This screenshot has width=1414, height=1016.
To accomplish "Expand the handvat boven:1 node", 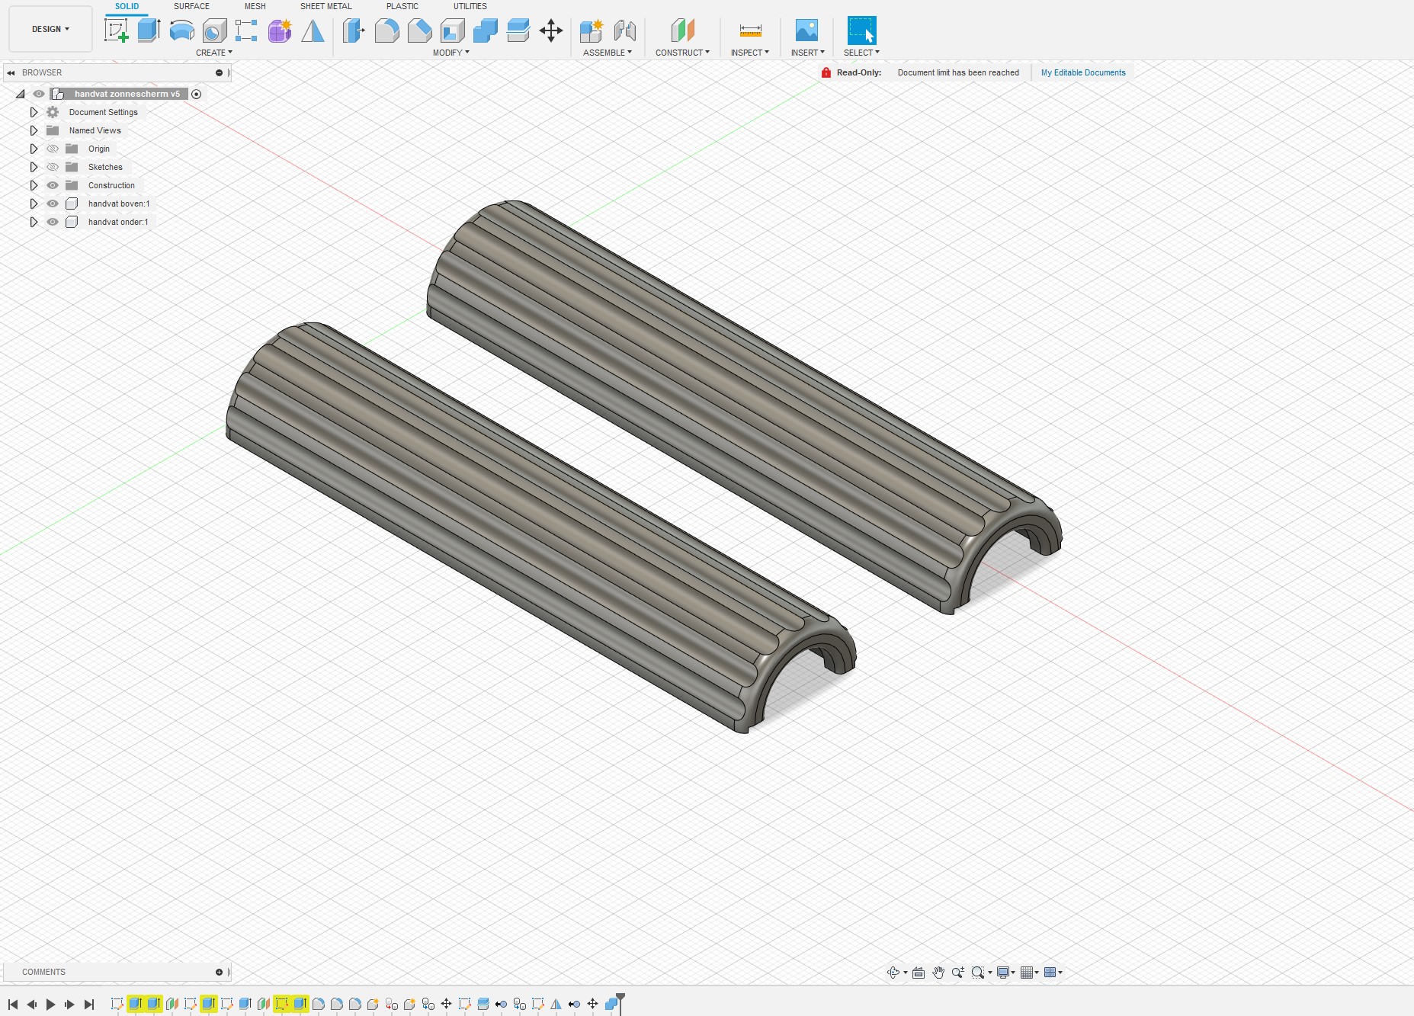I will (x=34, y=204).
